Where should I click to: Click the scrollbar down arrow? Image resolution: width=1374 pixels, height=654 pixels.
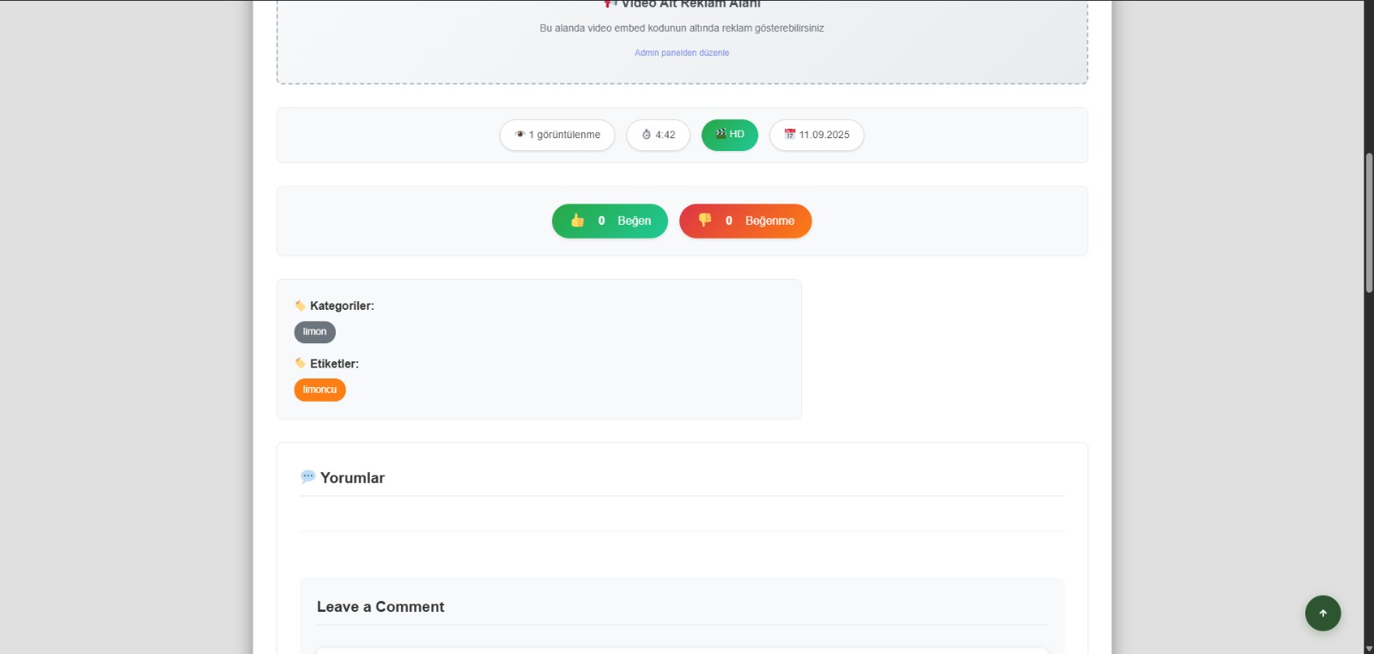coord(1369,648)
